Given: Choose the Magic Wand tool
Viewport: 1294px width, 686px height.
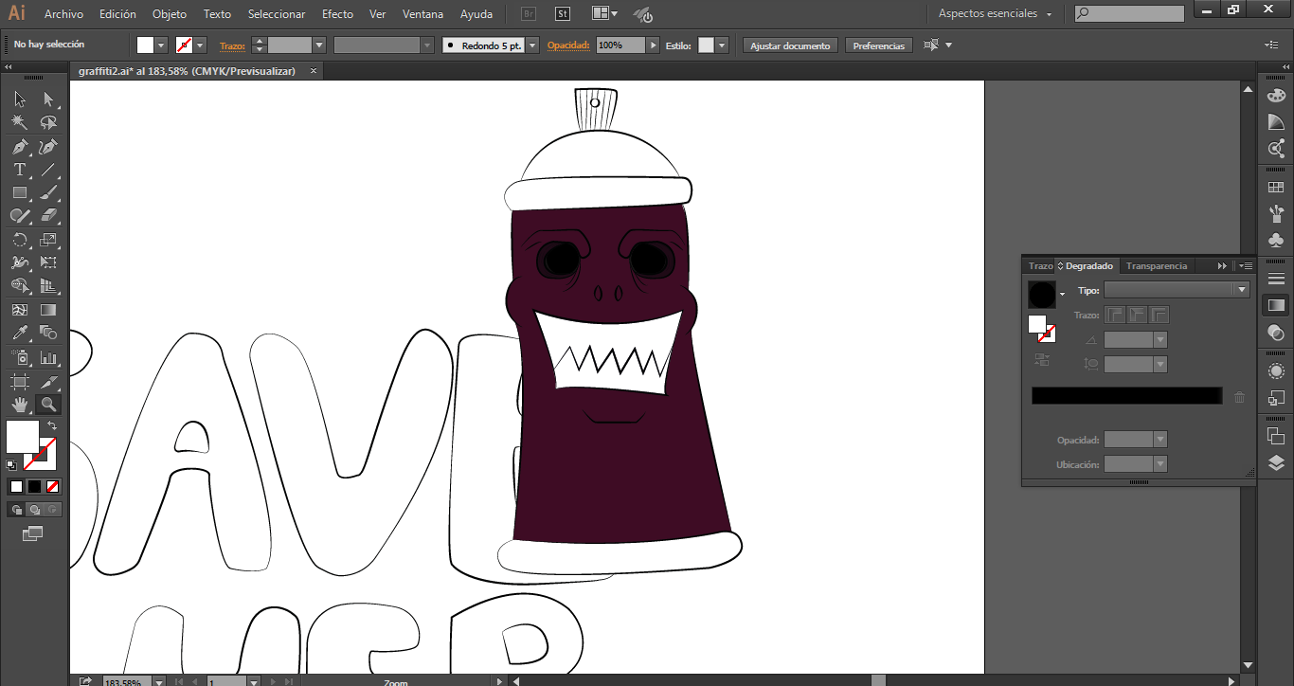Looking at the screenshot, I should click(19, 123).
